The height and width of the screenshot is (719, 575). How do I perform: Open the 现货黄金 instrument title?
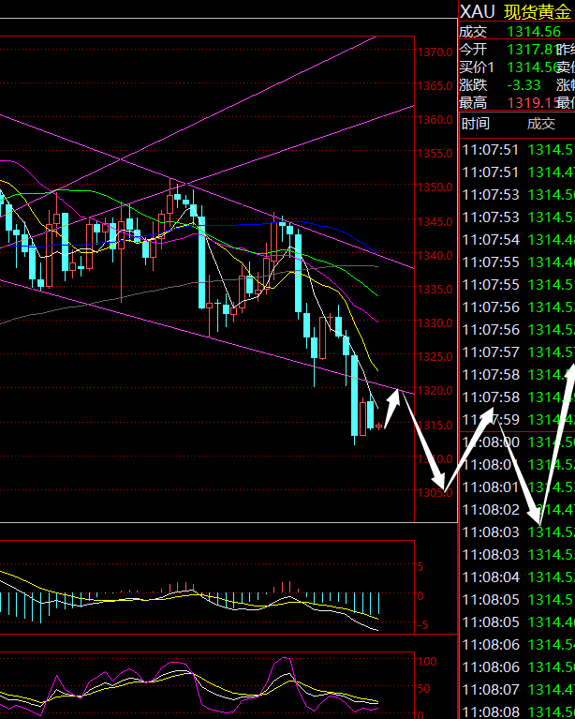[x=538, y=11]
